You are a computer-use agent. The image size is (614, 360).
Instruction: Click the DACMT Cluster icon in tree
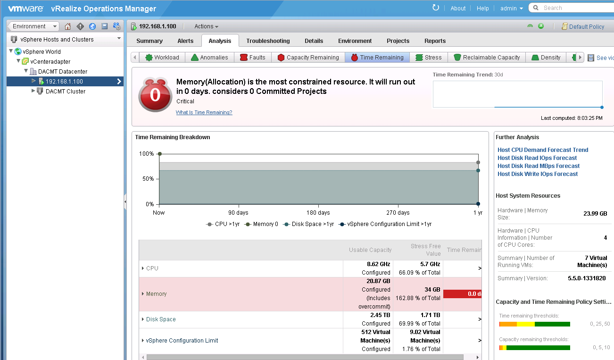point(40,91)
